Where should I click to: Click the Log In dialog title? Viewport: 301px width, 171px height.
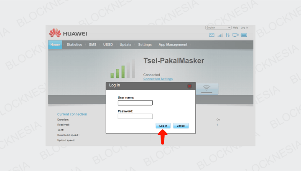click(115, 85)
